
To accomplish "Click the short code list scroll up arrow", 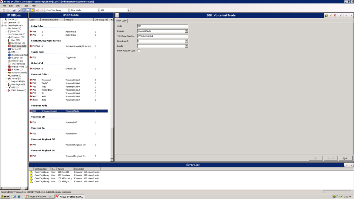I will [112, 19].
